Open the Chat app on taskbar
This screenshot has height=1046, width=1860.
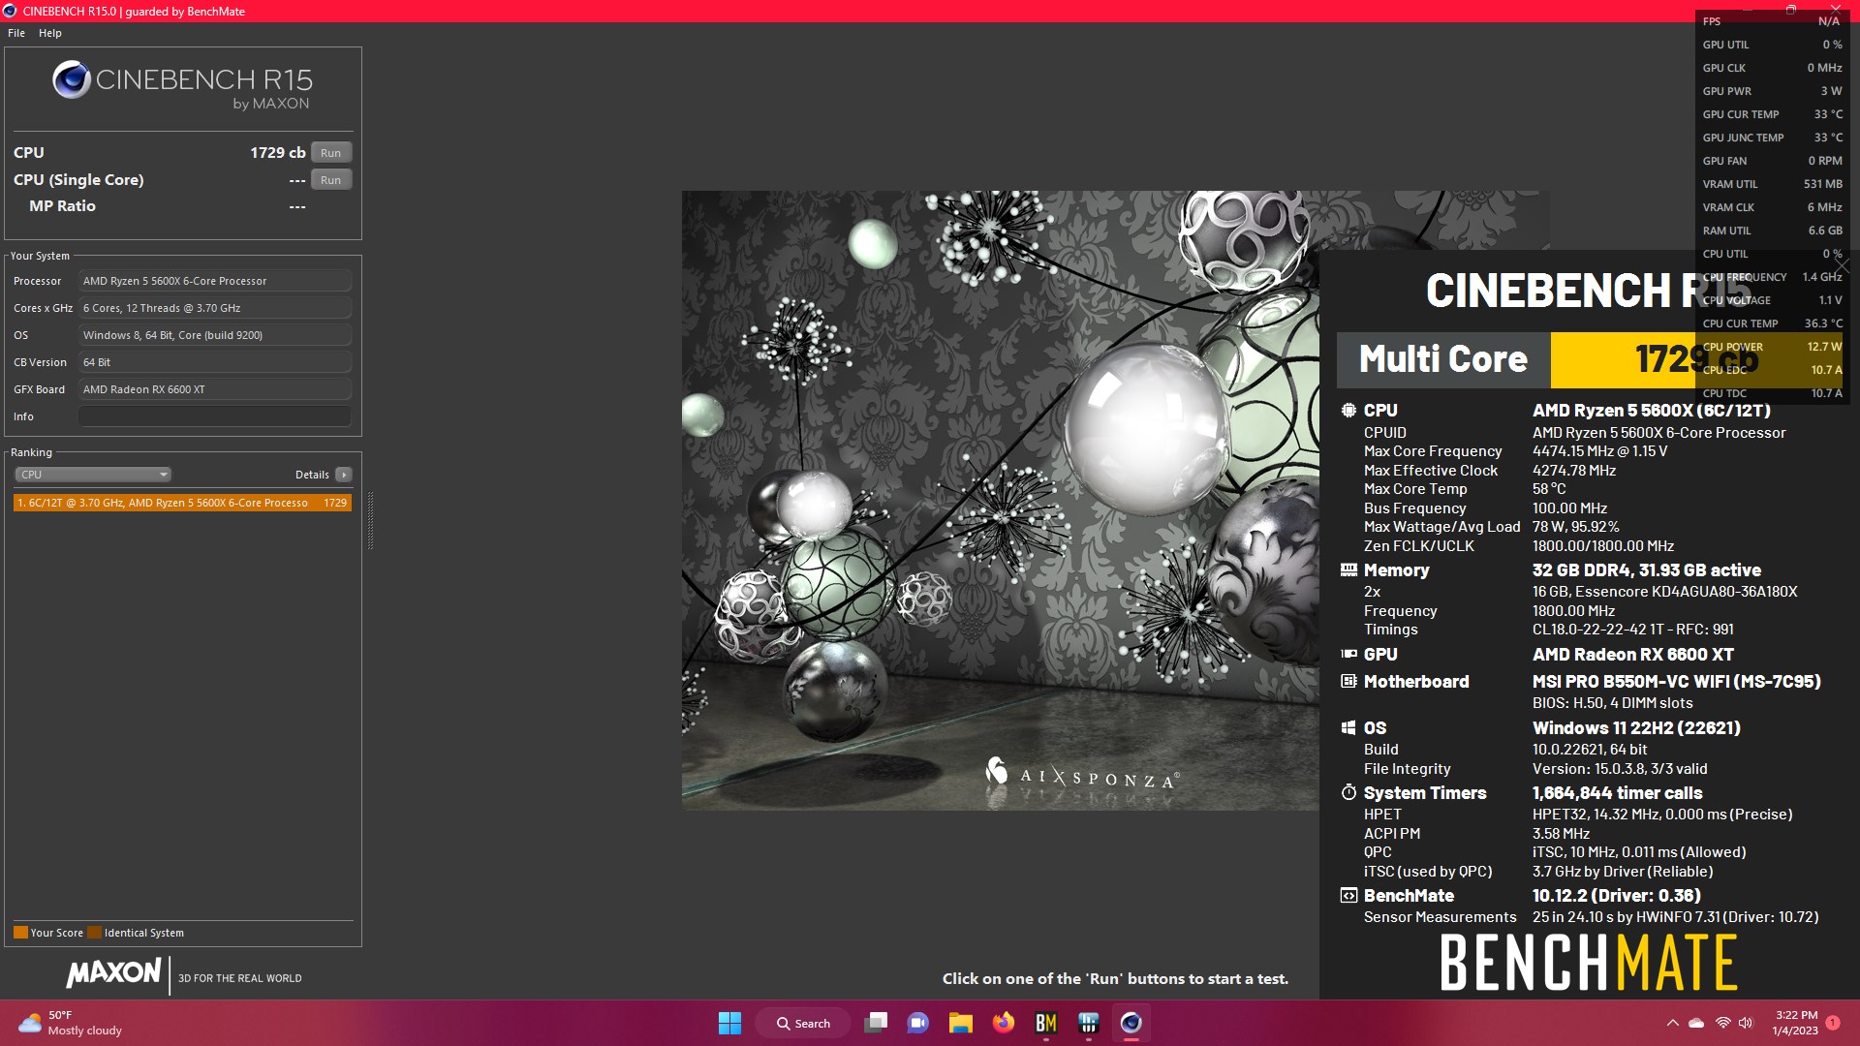(917, 1023)
